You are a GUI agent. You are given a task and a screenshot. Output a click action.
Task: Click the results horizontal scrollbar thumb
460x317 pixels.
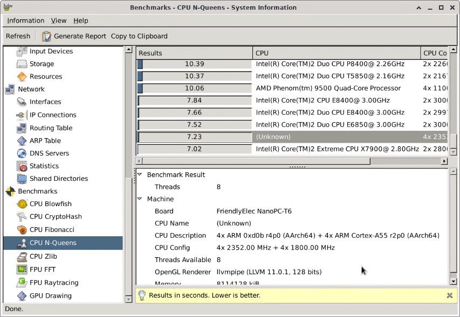(256, 161)
